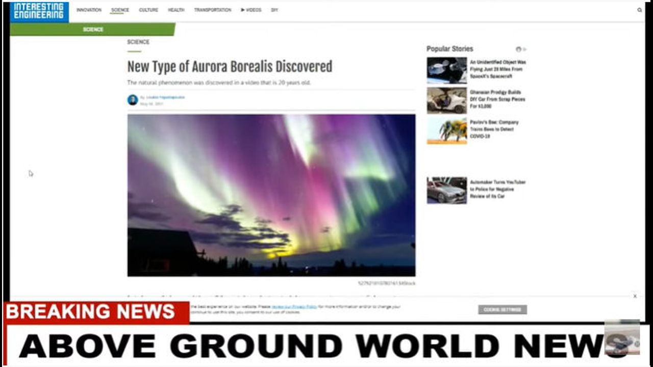The width and height of the screenshot is (653, 367).
Task: Open the DIY menu item
Action: click(x=274, y=10)
